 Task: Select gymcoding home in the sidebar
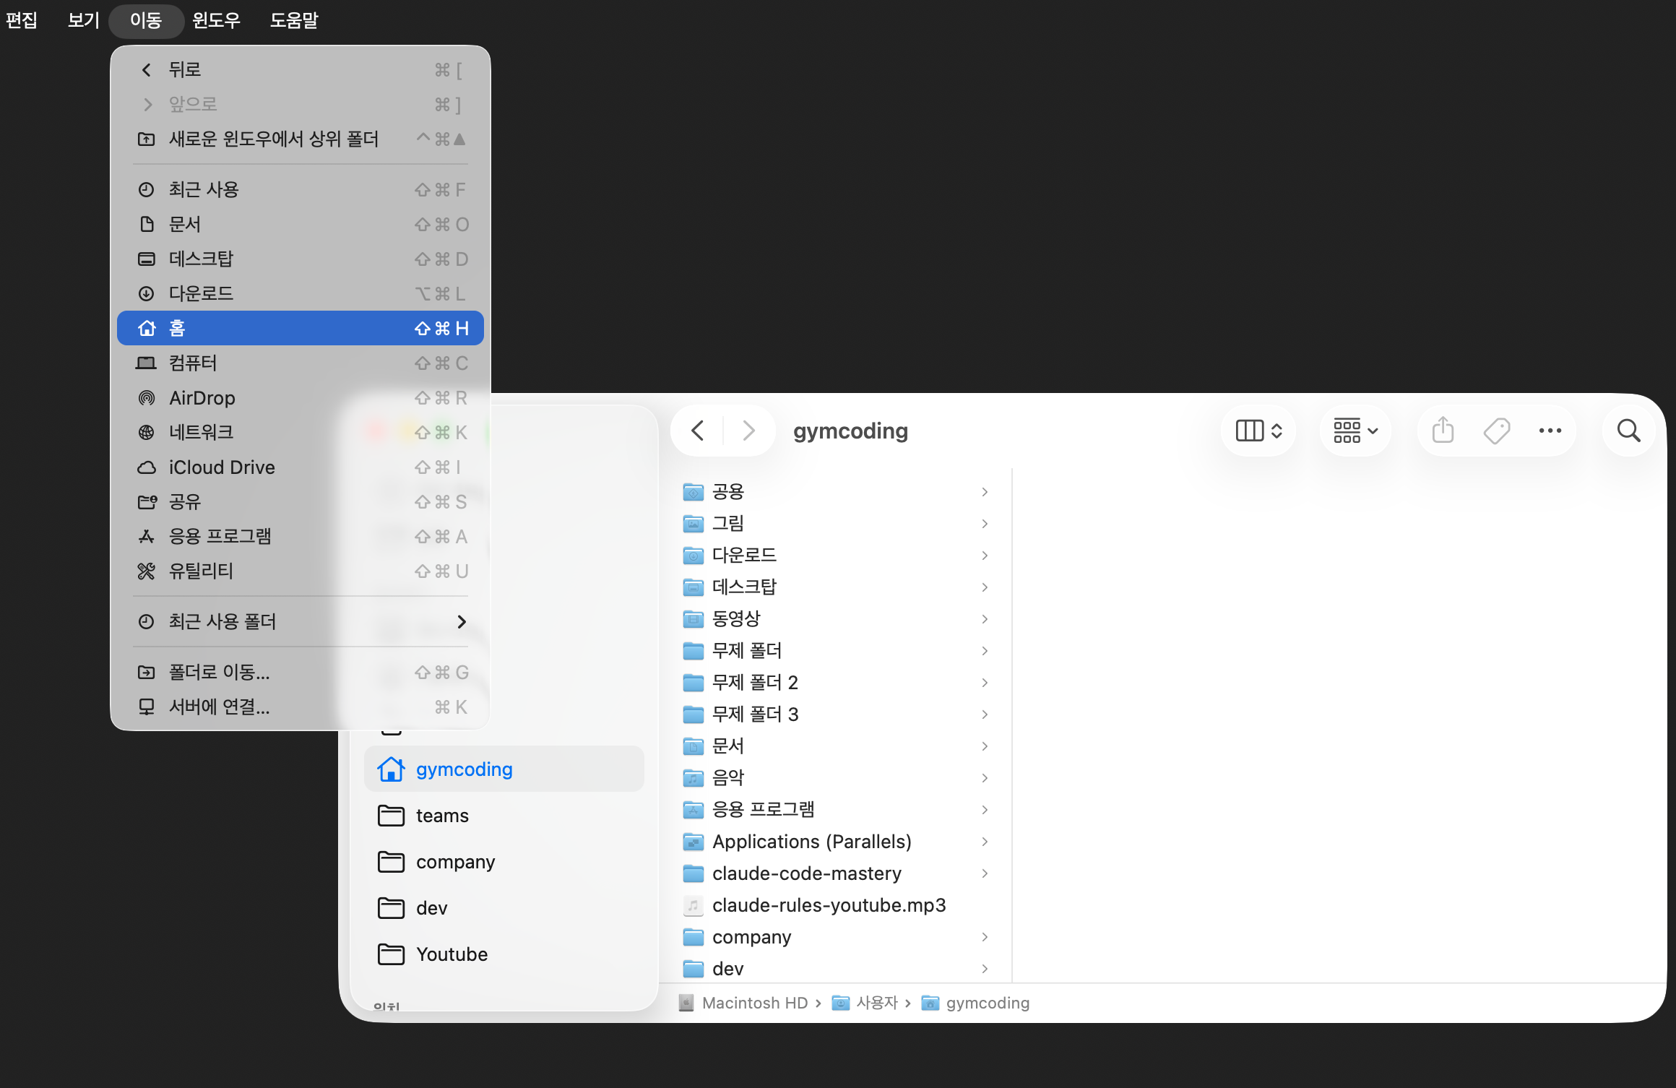[x=464, y=769]
